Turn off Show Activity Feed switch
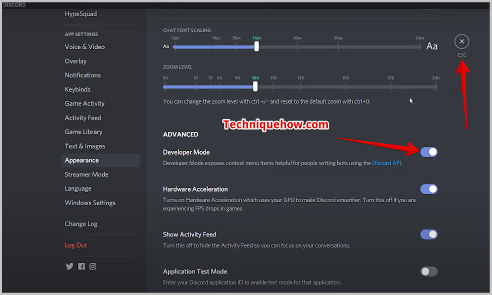Image resolution: width=492 pixels, height=295 pixels. [x=429, y=234]
